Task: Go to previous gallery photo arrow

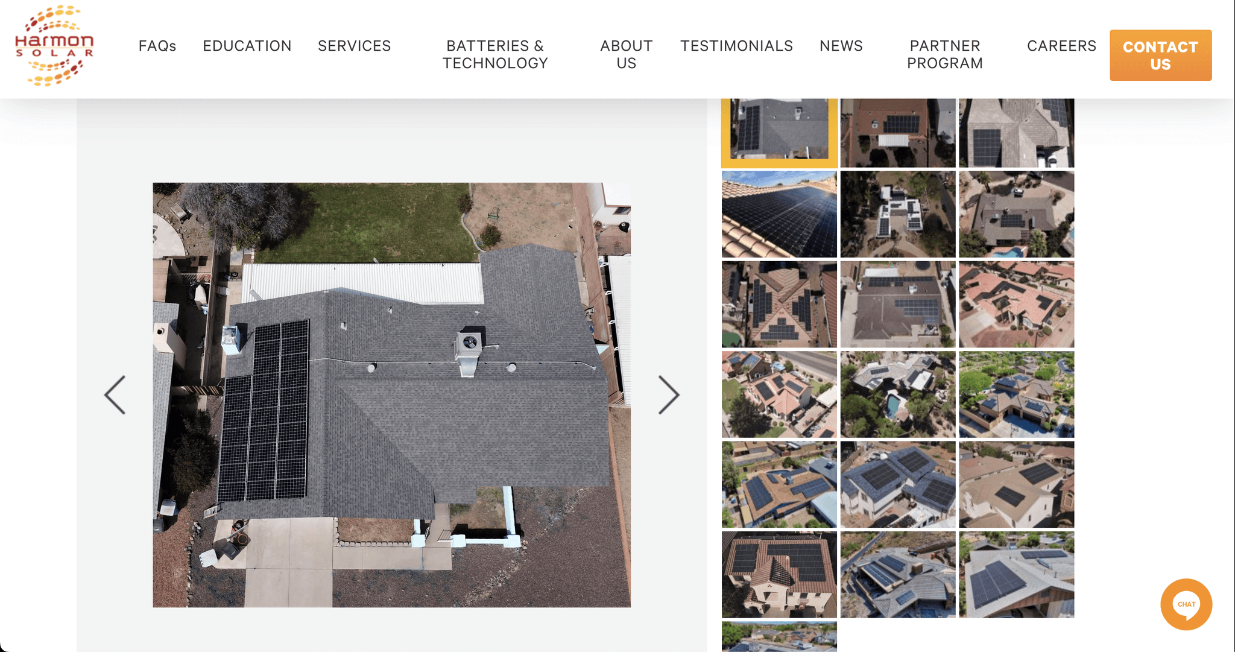Action: pyautogui.click(x=115, y=395)
